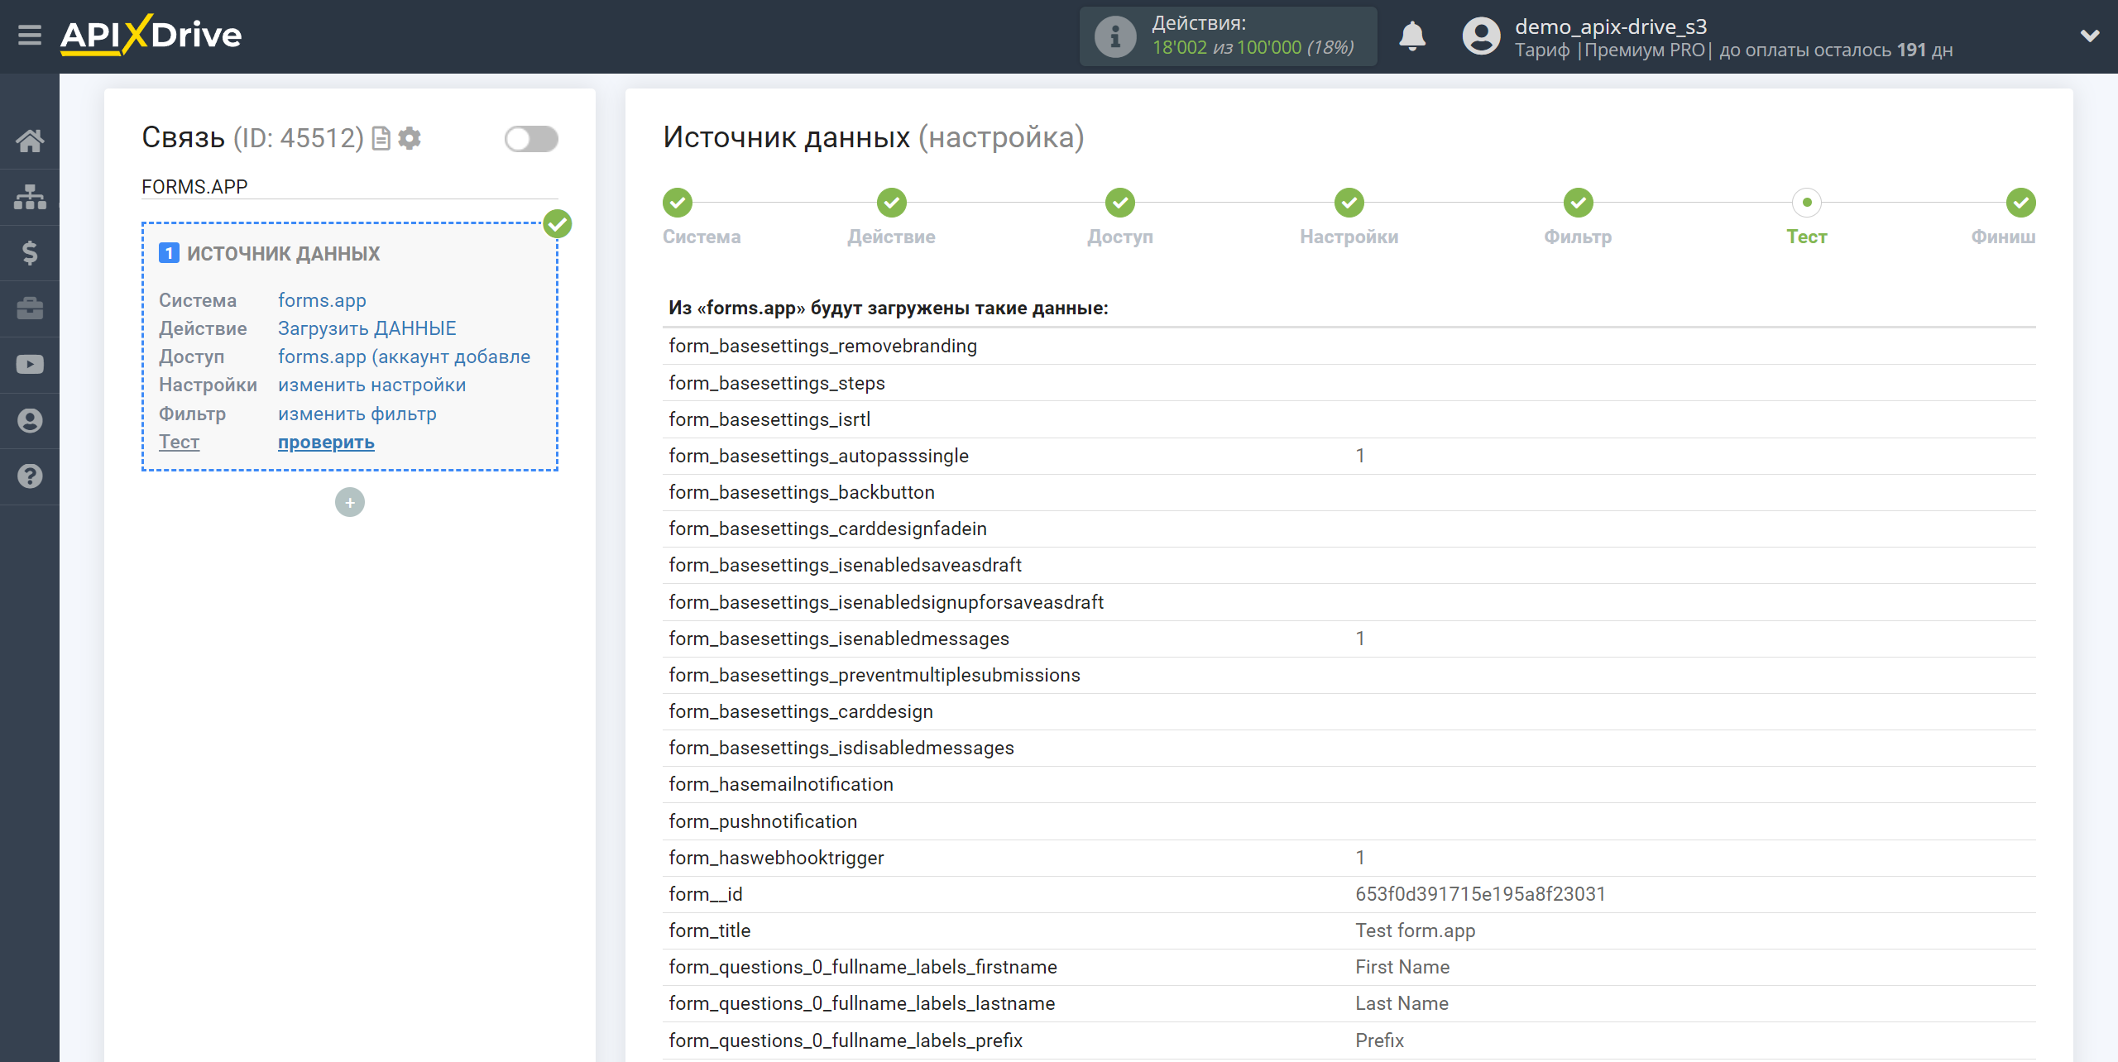Select the form_haswebhooktrigger row
Viewport: 2118px width, 1062px height.
tap(1349, 858)
